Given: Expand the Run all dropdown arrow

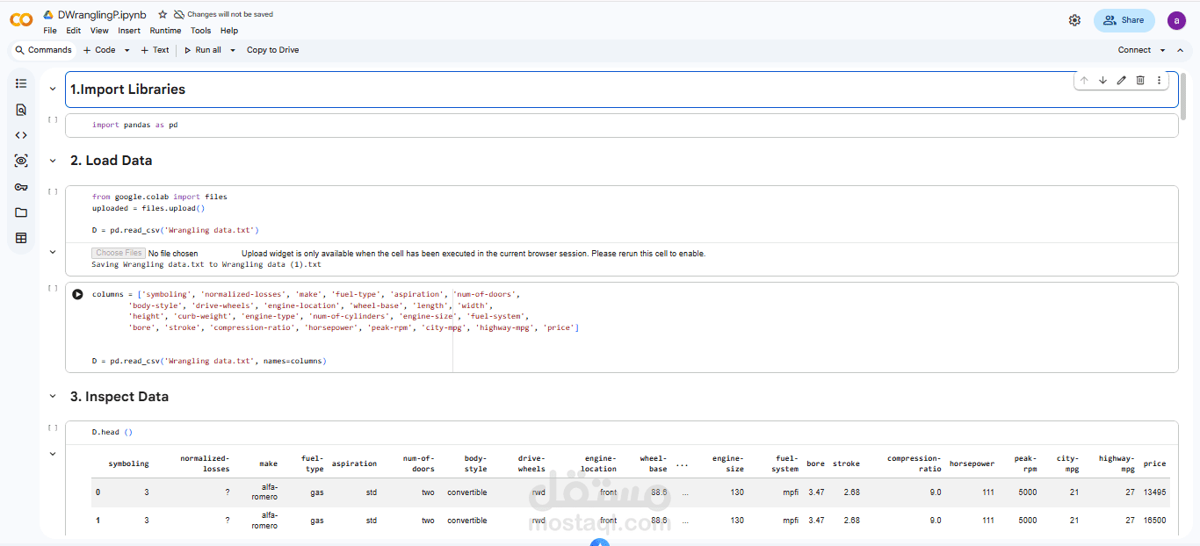Looking at the screenshot, I should tap(233, 51).
